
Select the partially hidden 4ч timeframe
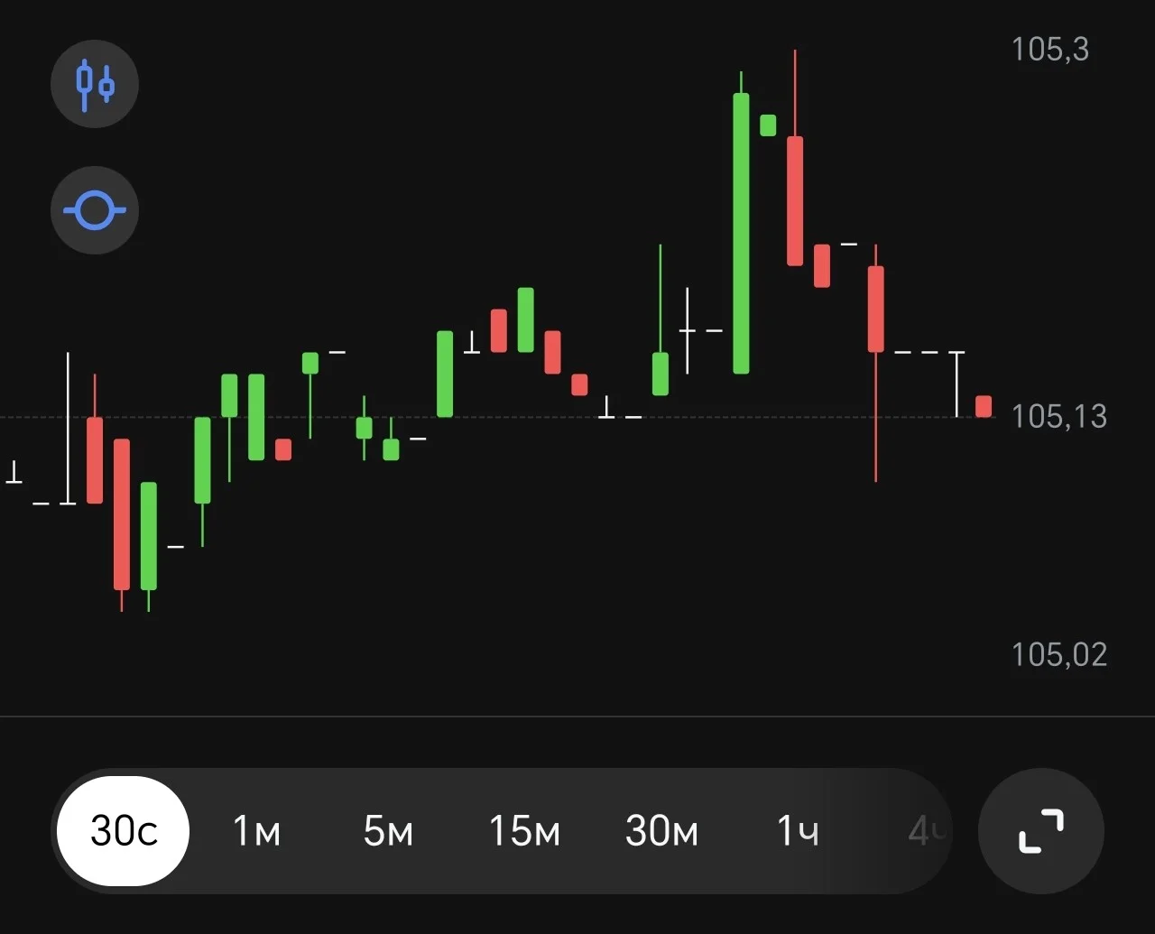(927, 831)
